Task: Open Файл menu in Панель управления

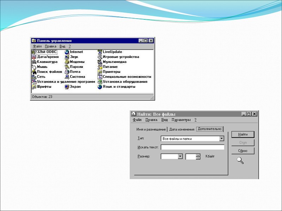Action: [37, 46]
